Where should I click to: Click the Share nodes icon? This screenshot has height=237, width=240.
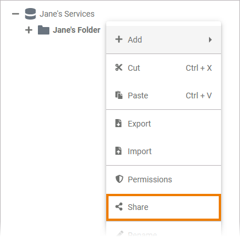[119, 207]
